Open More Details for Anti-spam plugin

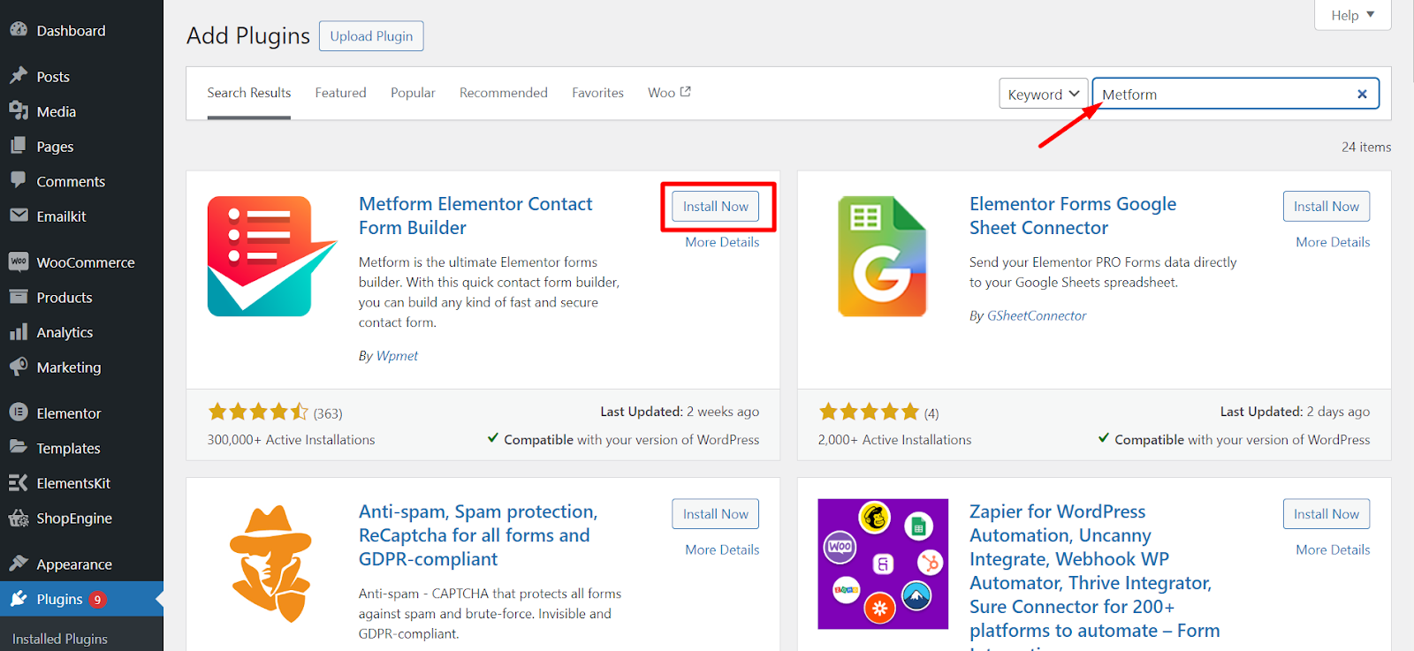(722, 549)
